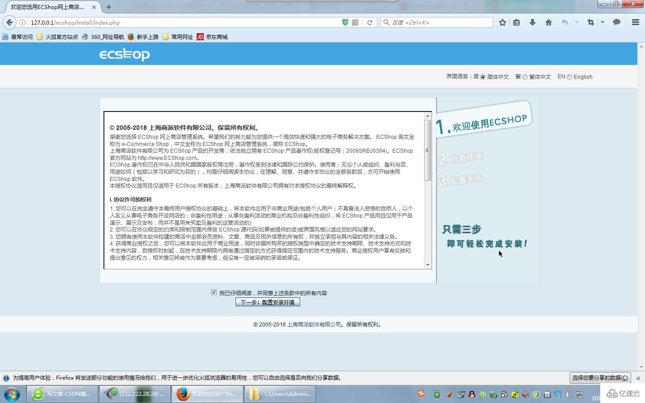Screen dimensions: 645x403
Task: Click the volume speaker tray icon
Action: pyautogui.click(x=568, y=394)
